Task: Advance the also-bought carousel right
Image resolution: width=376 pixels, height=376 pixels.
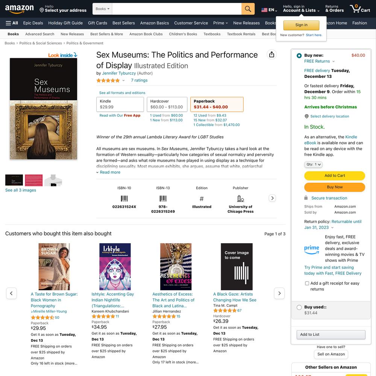Action: (279, 293)
